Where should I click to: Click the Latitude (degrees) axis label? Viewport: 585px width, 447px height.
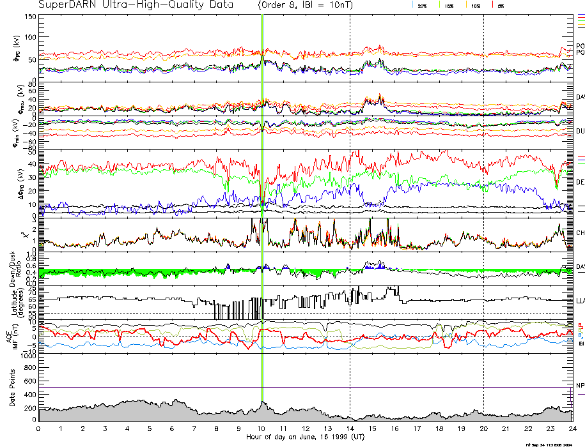click(x=19, y=303)
